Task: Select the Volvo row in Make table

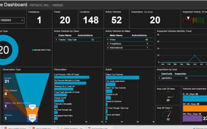Action: [129, 40]
